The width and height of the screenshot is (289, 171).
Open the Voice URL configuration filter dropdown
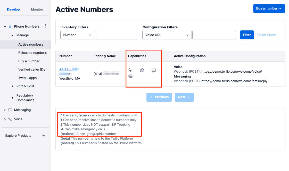click(167, 35)
